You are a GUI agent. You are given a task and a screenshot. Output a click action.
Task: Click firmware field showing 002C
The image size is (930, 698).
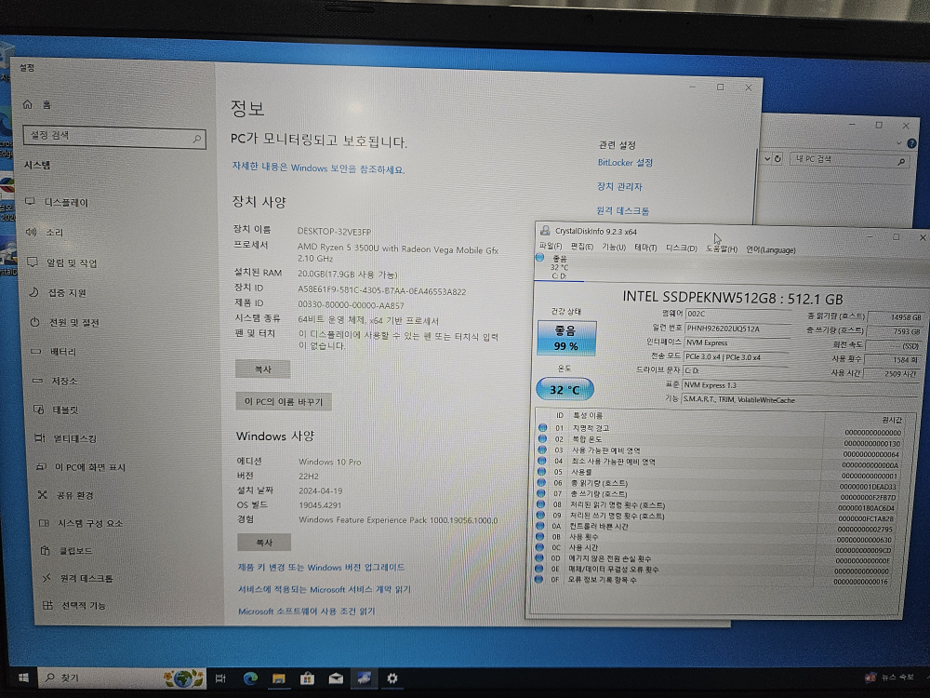(x=738, y=314)
